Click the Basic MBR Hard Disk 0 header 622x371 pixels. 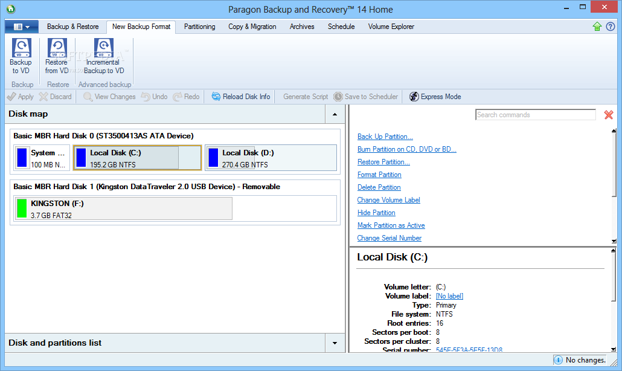[x=103, y=136]
